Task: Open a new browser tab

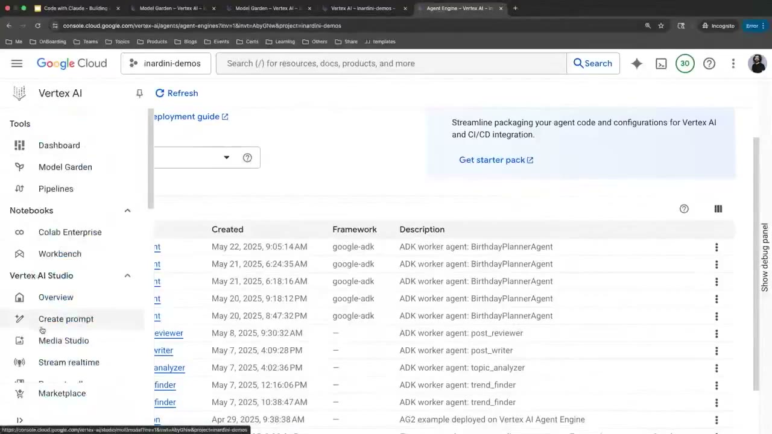Action: click(515, 8)
